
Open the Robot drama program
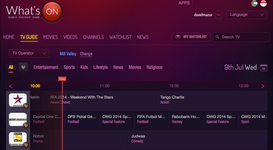point(38,136)
